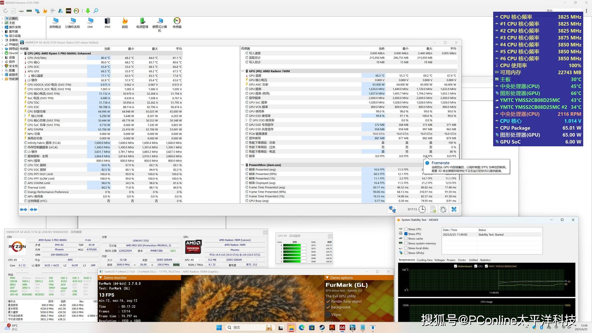The height and width of the screenshot is (333, 592).
Task: Click the expand columns double-arrow icon
Action: pos(23,210)
